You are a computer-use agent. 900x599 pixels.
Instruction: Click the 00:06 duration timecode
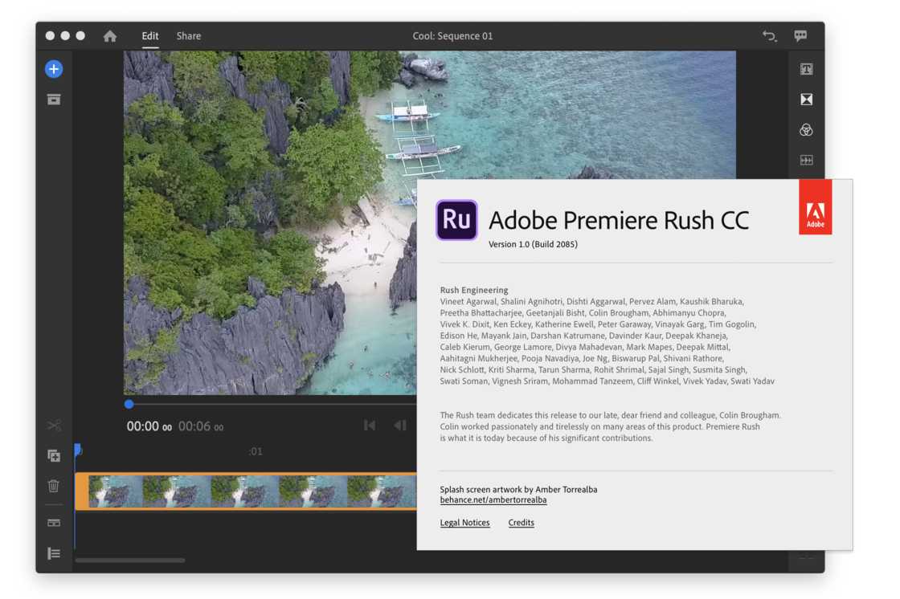pos(201,426)
